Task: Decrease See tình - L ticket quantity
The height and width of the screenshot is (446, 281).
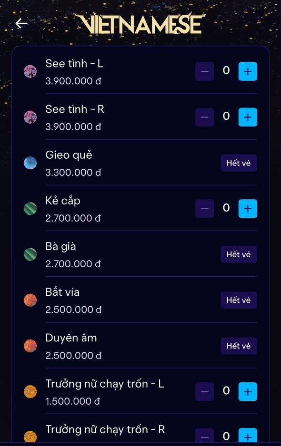Action: (x=205, y=71)
